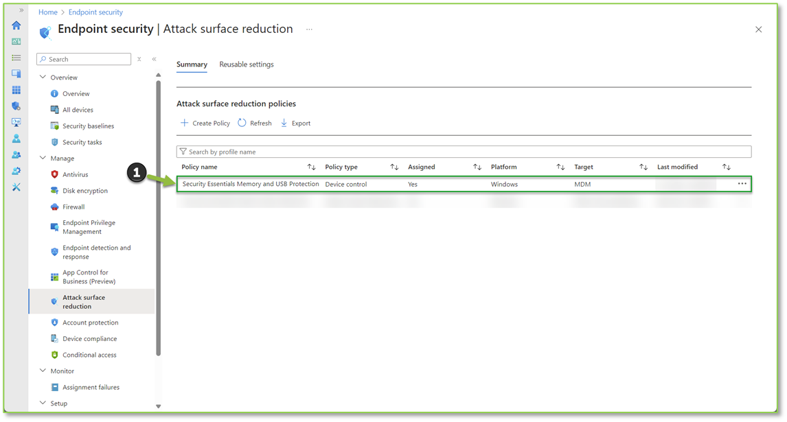Image resolution: width=787 pixels, height=422 pixels.
Task: Select the Dashboard icon in the sidebar
Action: tap(16, 40)
